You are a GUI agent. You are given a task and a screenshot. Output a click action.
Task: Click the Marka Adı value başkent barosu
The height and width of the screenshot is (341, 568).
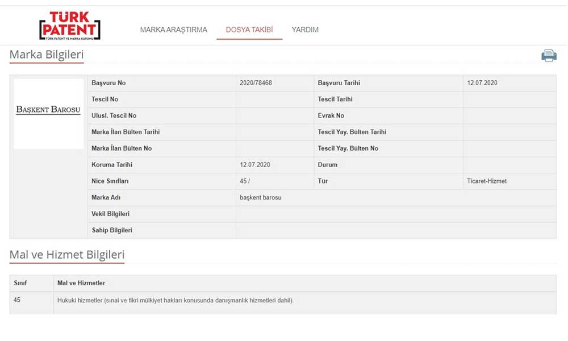pyautogui.click(x=261, y=198)
